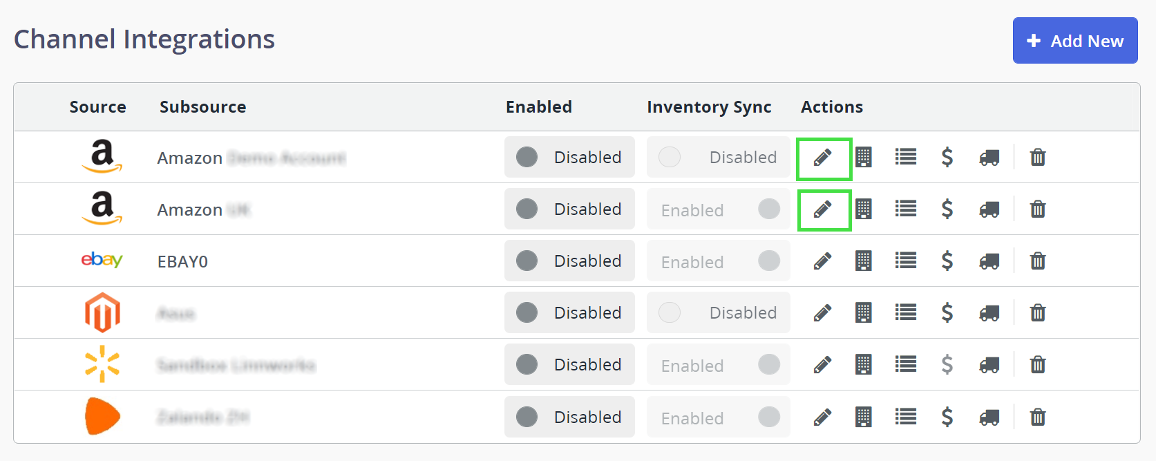The image size is (1156, 461).
Task: Click the truck shipping icon in Walmart row
Action: pos(989,365)
